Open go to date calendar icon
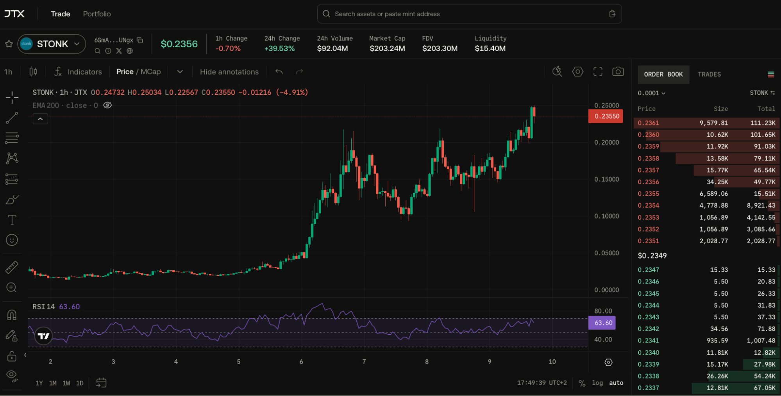The height and width of the screenshot is (396, 781). tap(101, 383)
